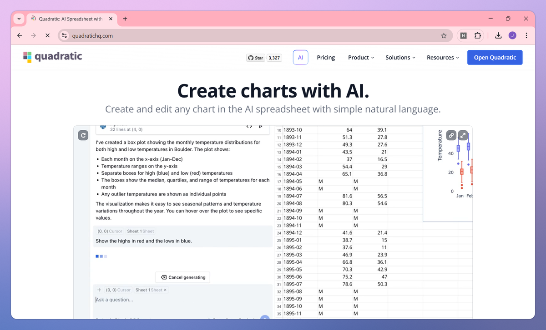
Task: Open the browser downloads icon
Action: pos(498,35)
